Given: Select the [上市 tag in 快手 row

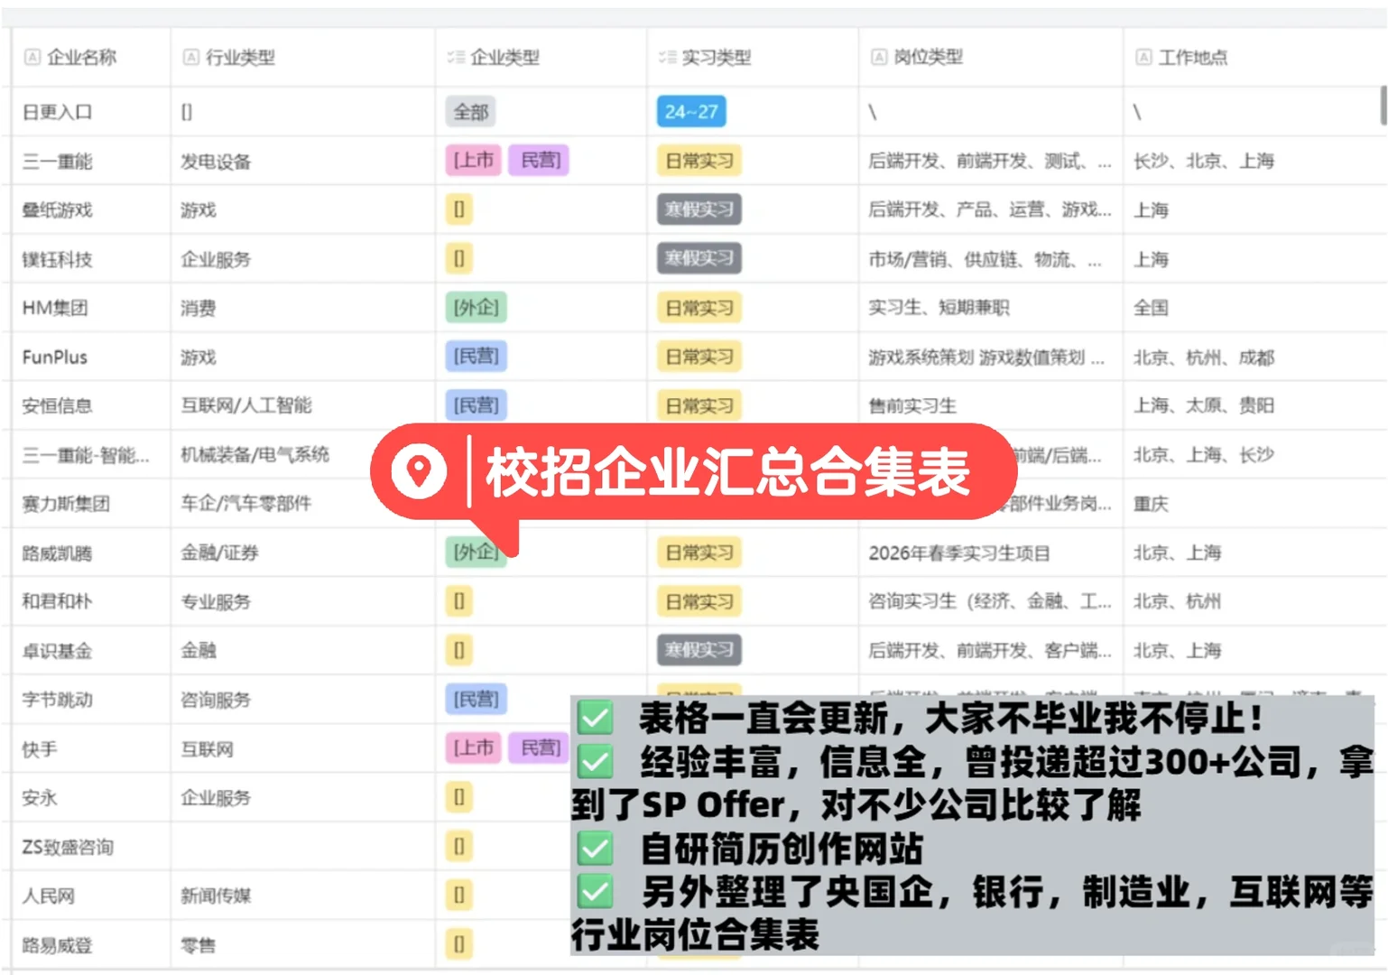Looking at the screenshot, I should pyautogui.click(x=473, y=747).
